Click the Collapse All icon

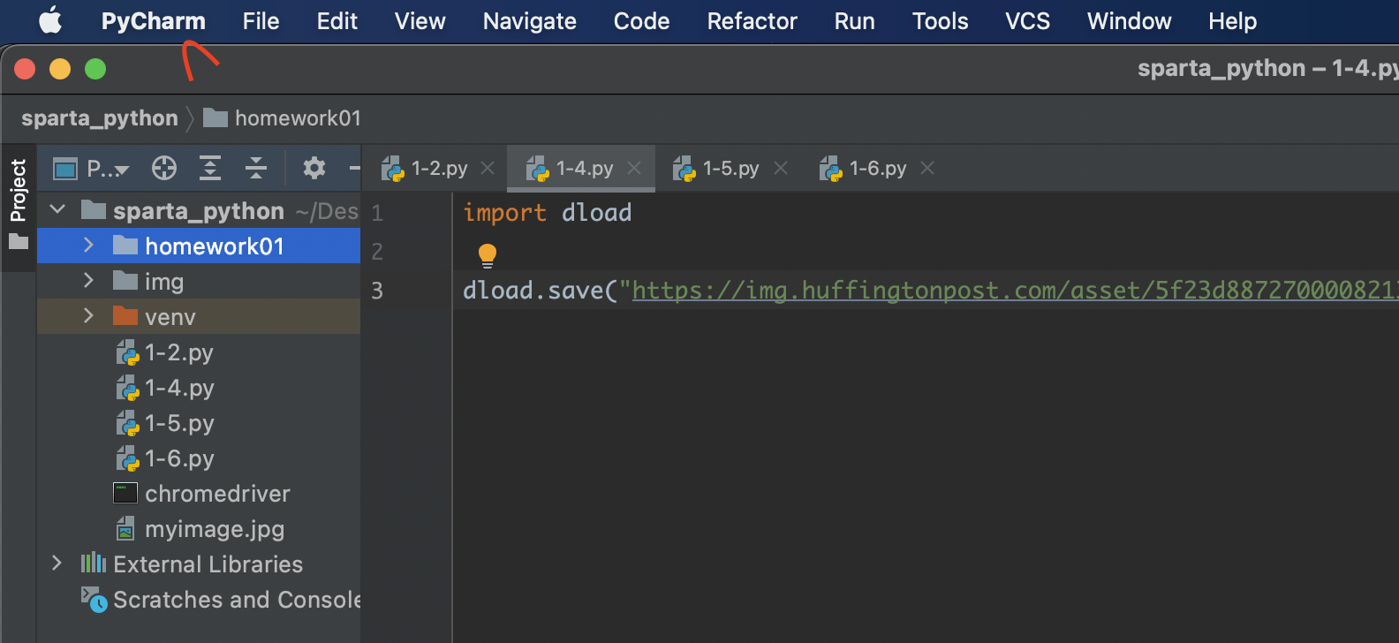pyautogui.click(x=256, y=168)
